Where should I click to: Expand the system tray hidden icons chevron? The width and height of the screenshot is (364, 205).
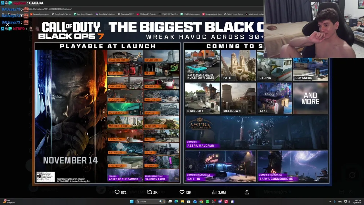(x=330, y=202)
